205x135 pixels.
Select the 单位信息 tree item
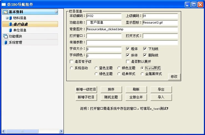20,30
